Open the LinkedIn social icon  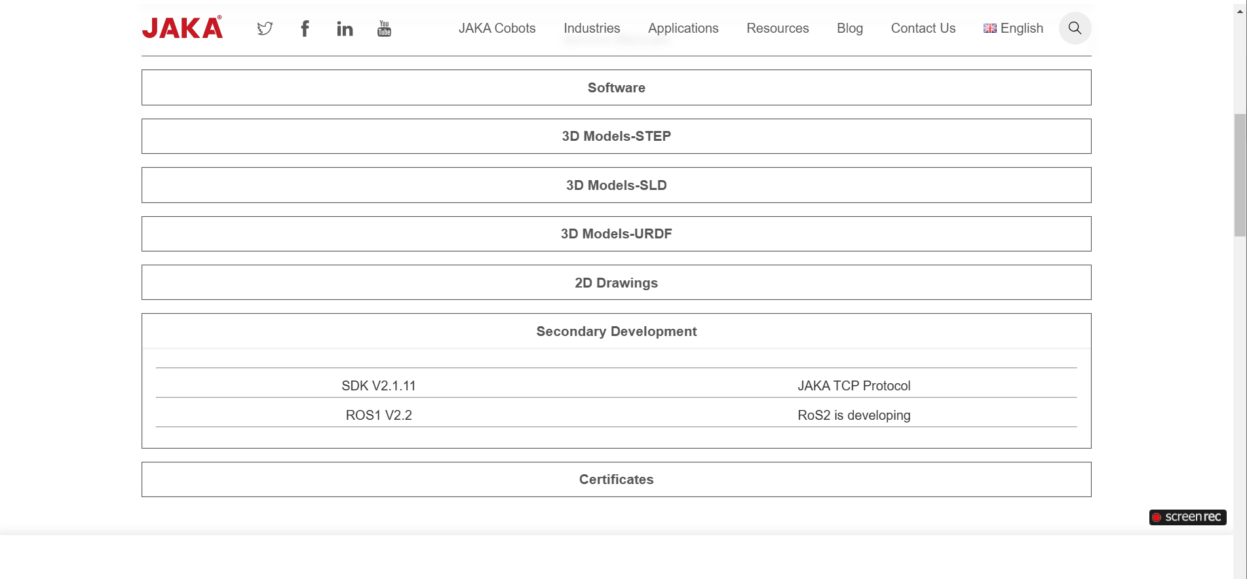[x=345, y=28]
